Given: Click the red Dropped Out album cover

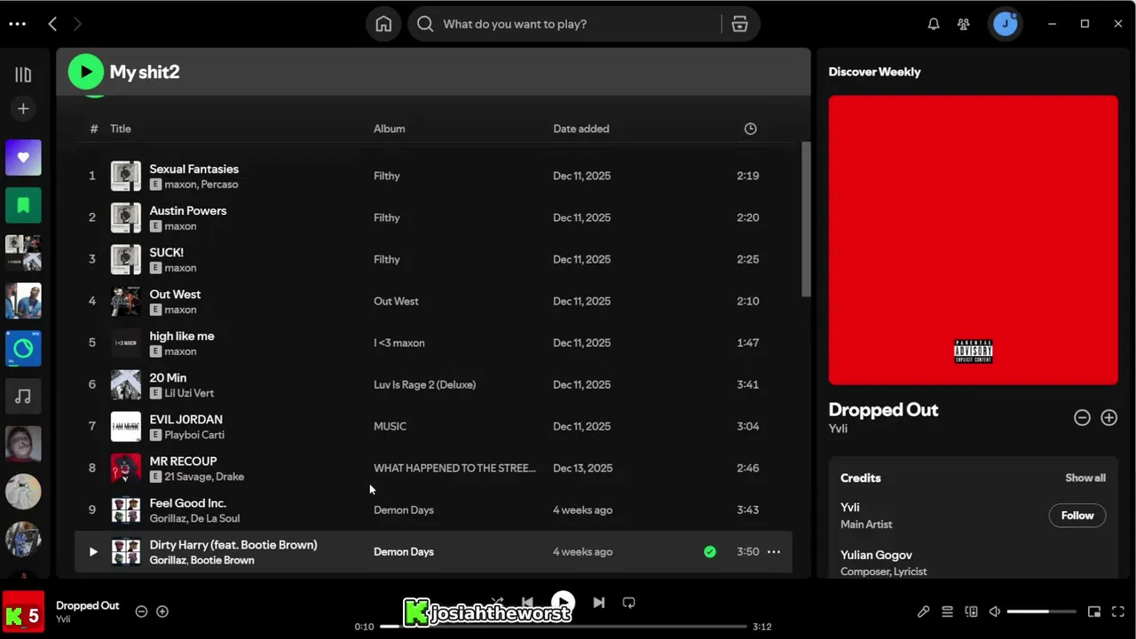Looking at the screenshot, I should point(973,240).
